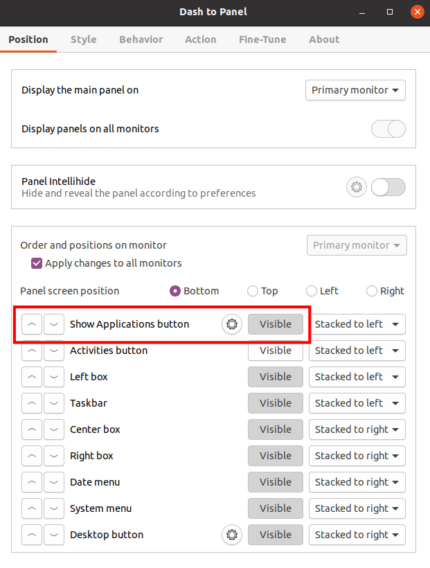Open the Display the main panel on dropdown
The height and width of the screenshot is (568, 430).
coord(355,90)
